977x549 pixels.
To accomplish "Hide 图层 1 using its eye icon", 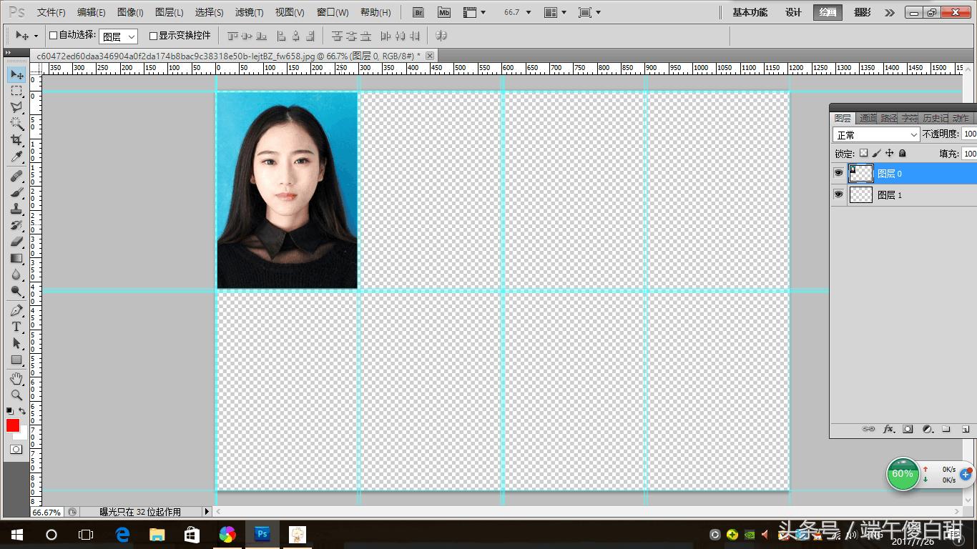I will click(x=838, y=194).
